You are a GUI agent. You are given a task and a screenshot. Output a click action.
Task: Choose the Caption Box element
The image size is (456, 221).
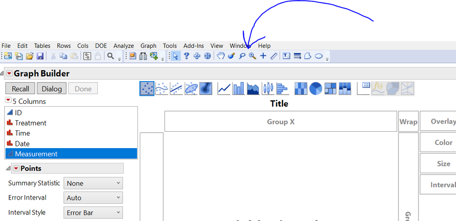364,88
